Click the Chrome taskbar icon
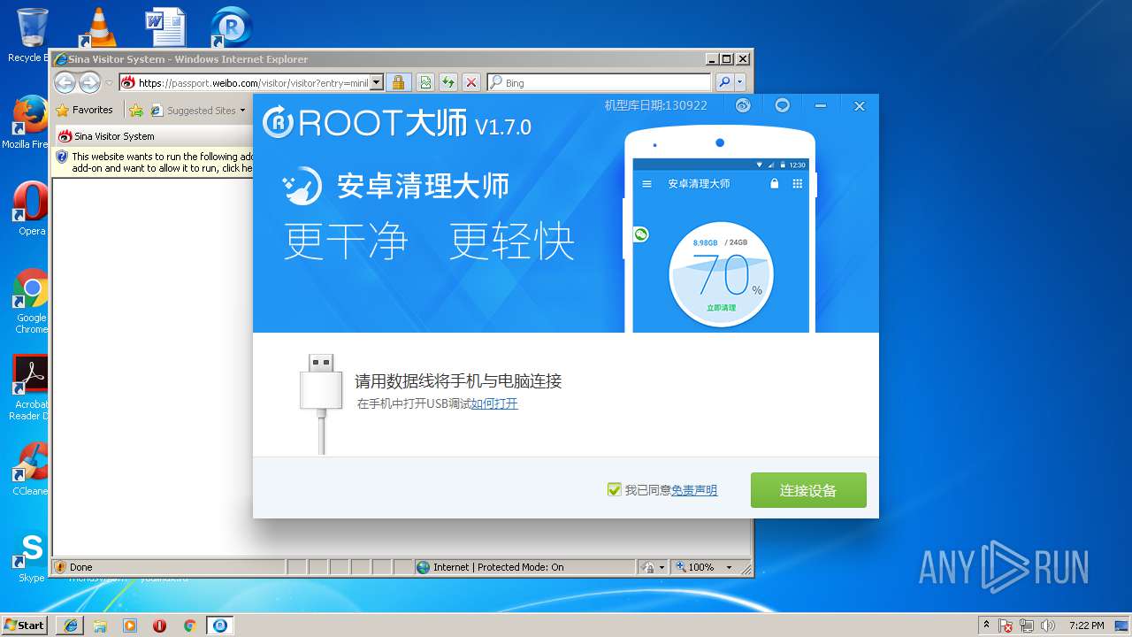The image size is (1132, 637). (x=189, y=625)
